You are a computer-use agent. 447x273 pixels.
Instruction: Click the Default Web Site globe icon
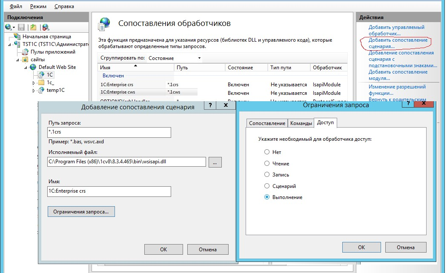coord(33,67)
